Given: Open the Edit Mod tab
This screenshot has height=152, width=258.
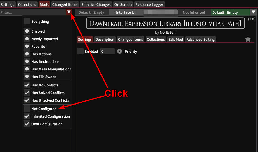Looking at the screenshot, I should coord(176,39).
